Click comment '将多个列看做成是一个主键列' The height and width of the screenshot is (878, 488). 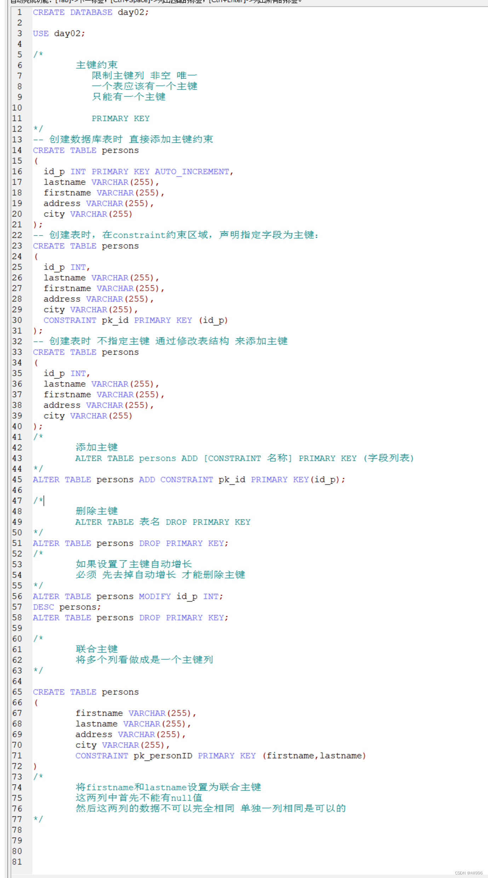click(x=144, y=660)
